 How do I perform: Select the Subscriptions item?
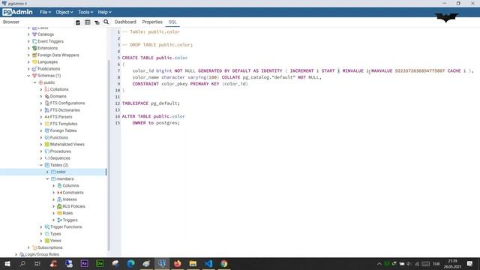[50, 247]
